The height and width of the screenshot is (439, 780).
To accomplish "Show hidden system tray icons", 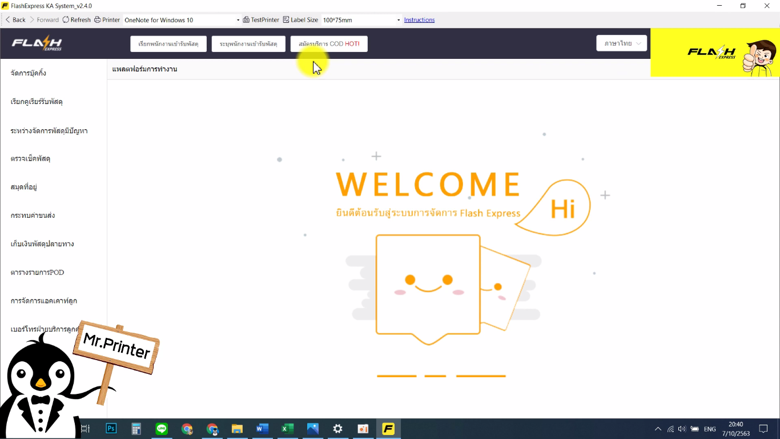I will tap(658, 429).
